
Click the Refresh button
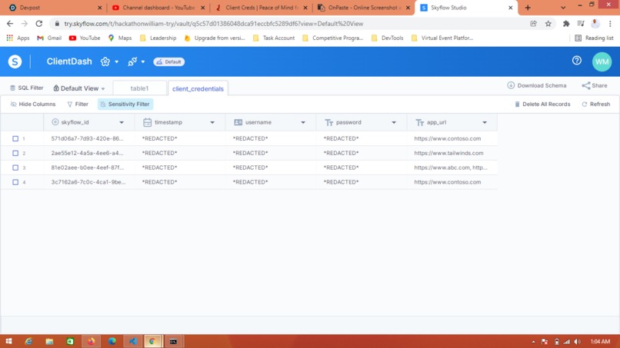596,104
